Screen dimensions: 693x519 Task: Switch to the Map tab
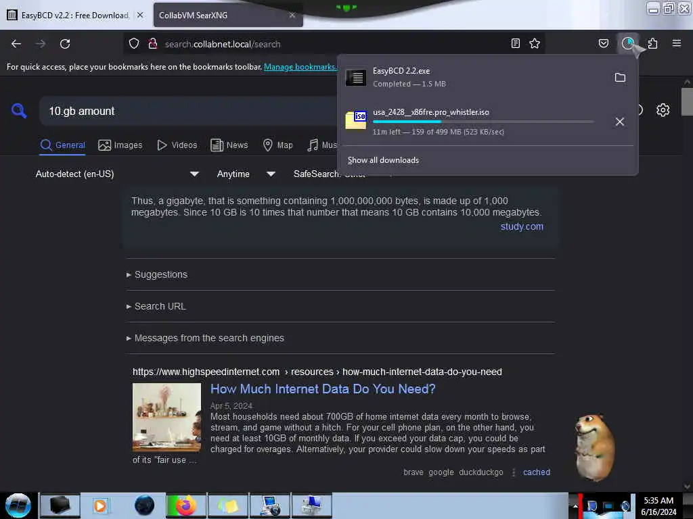(277, 145)
